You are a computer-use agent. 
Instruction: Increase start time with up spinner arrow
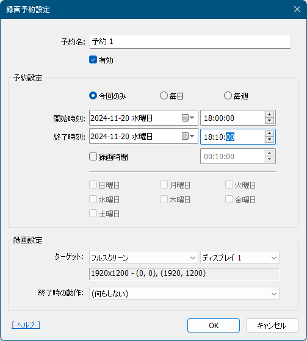(269, 115)
